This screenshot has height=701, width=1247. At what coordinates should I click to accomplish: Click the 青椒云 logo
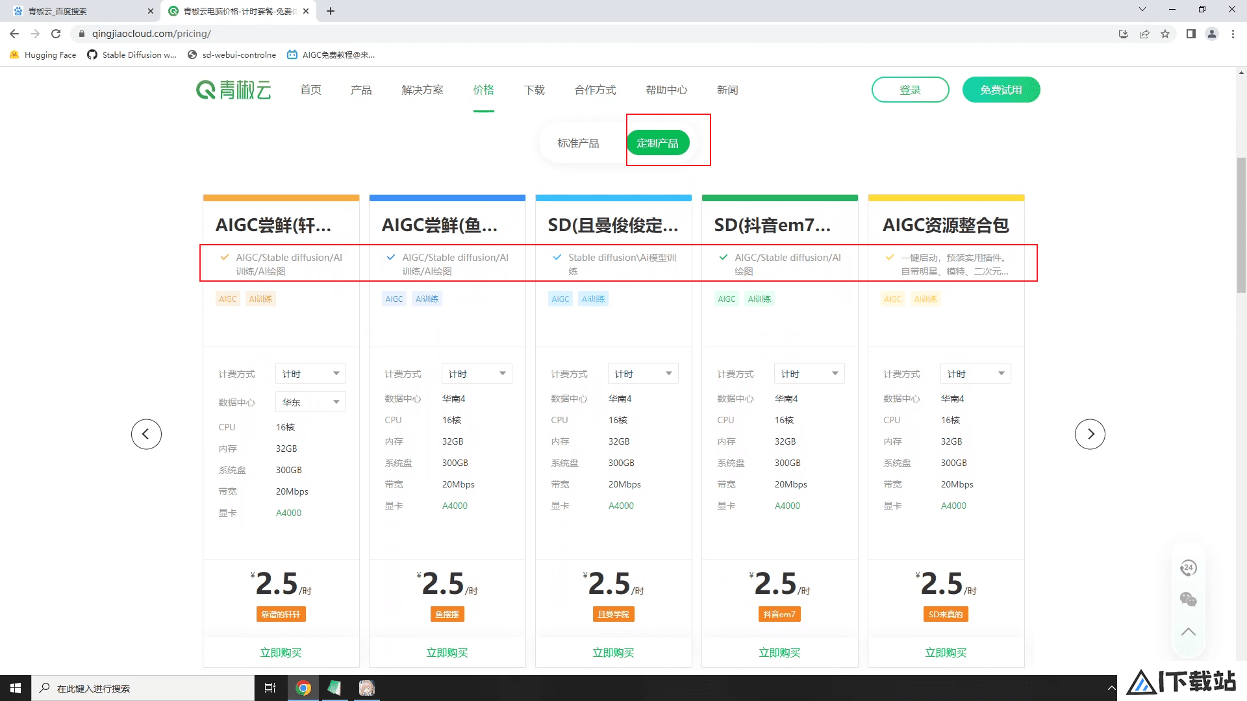pos(234,90)
